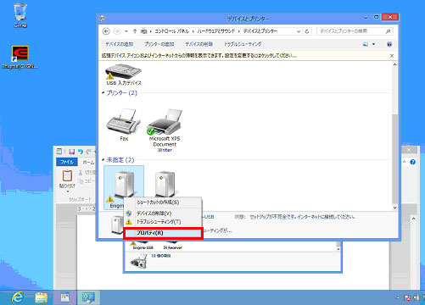
Task: Click the yellow information bar message
Action: [199, 56]
